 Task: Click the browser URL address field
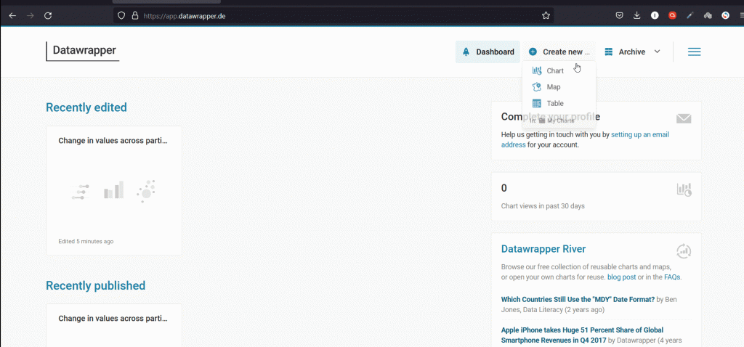point(327,15)
